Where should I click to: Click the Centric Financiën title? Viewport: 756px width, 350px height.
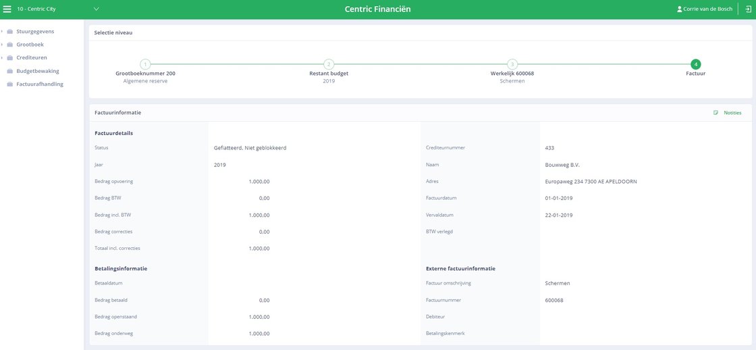coord(377,9)
